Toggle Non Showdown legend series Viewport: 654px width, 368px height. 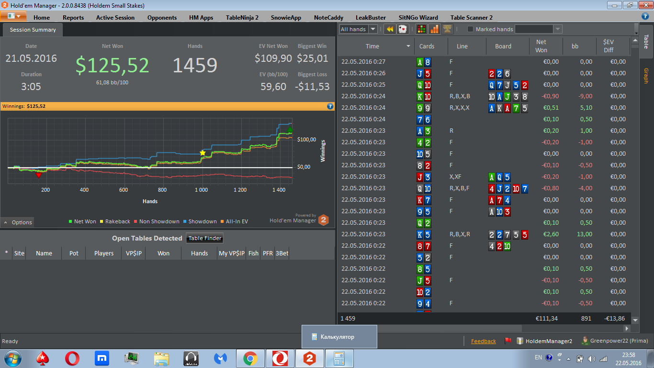click(157, 221)
